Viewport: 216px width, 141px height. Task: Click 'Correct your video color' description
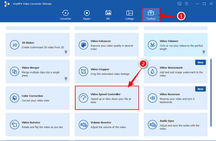tap(36, 101)
